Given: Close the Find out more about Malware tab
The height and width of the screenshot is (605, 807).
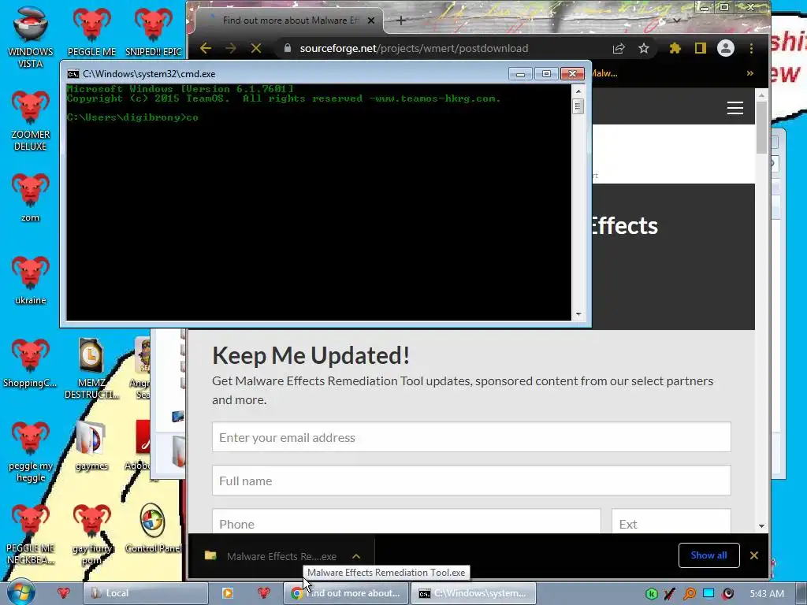Looking at the screenshot, I should [371, 20].
